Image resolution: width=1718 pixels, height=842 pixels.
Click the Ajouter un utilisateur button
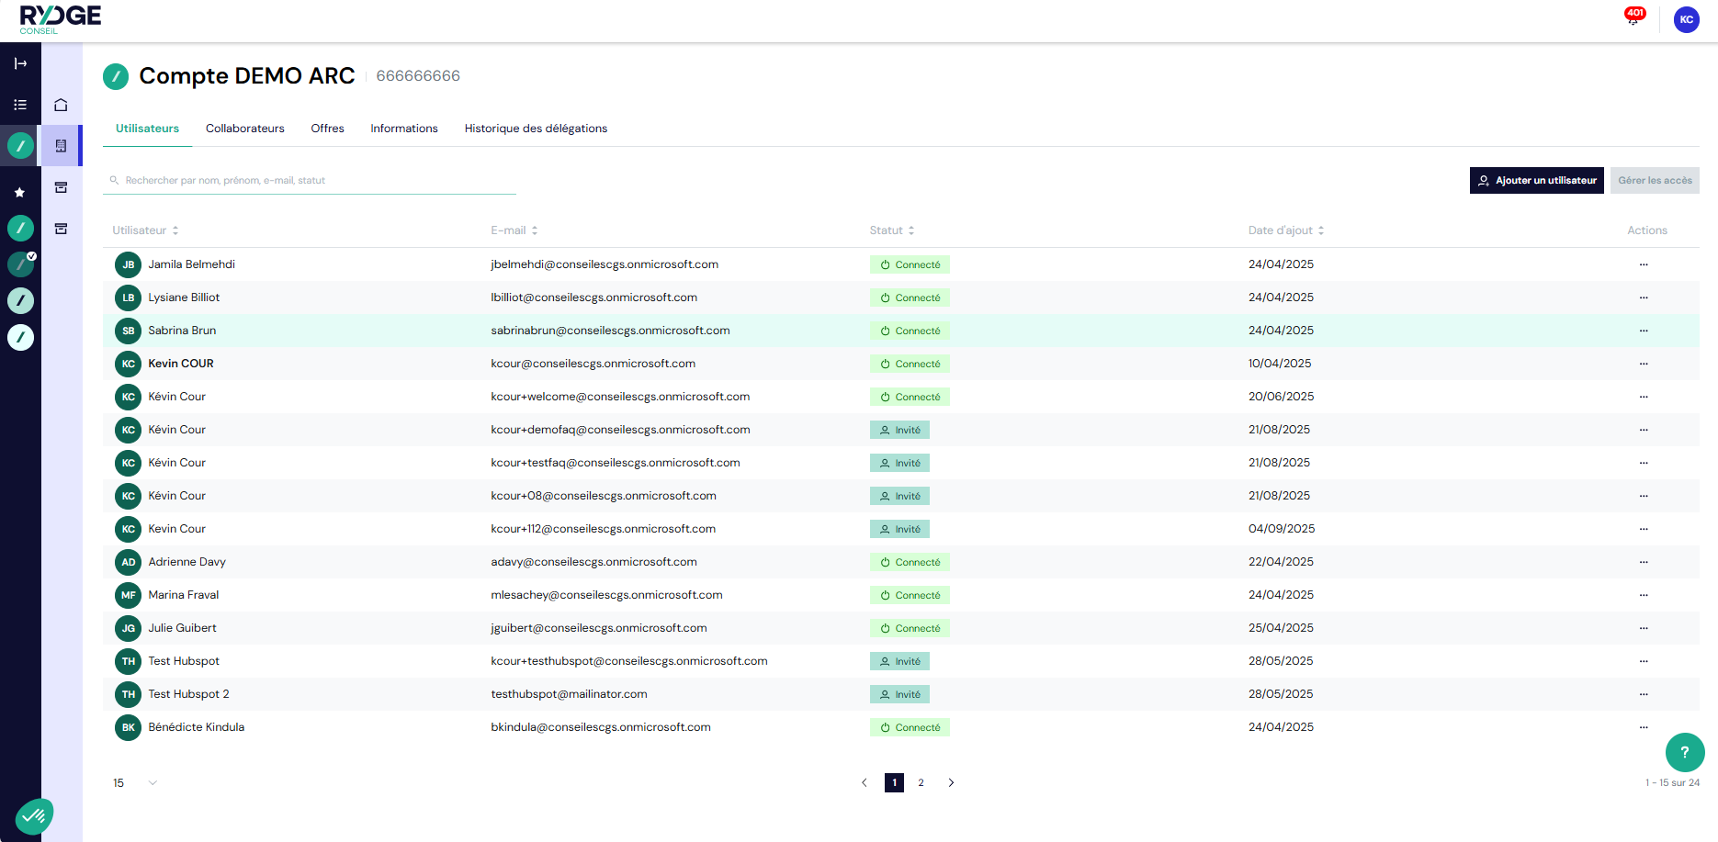1536,181
